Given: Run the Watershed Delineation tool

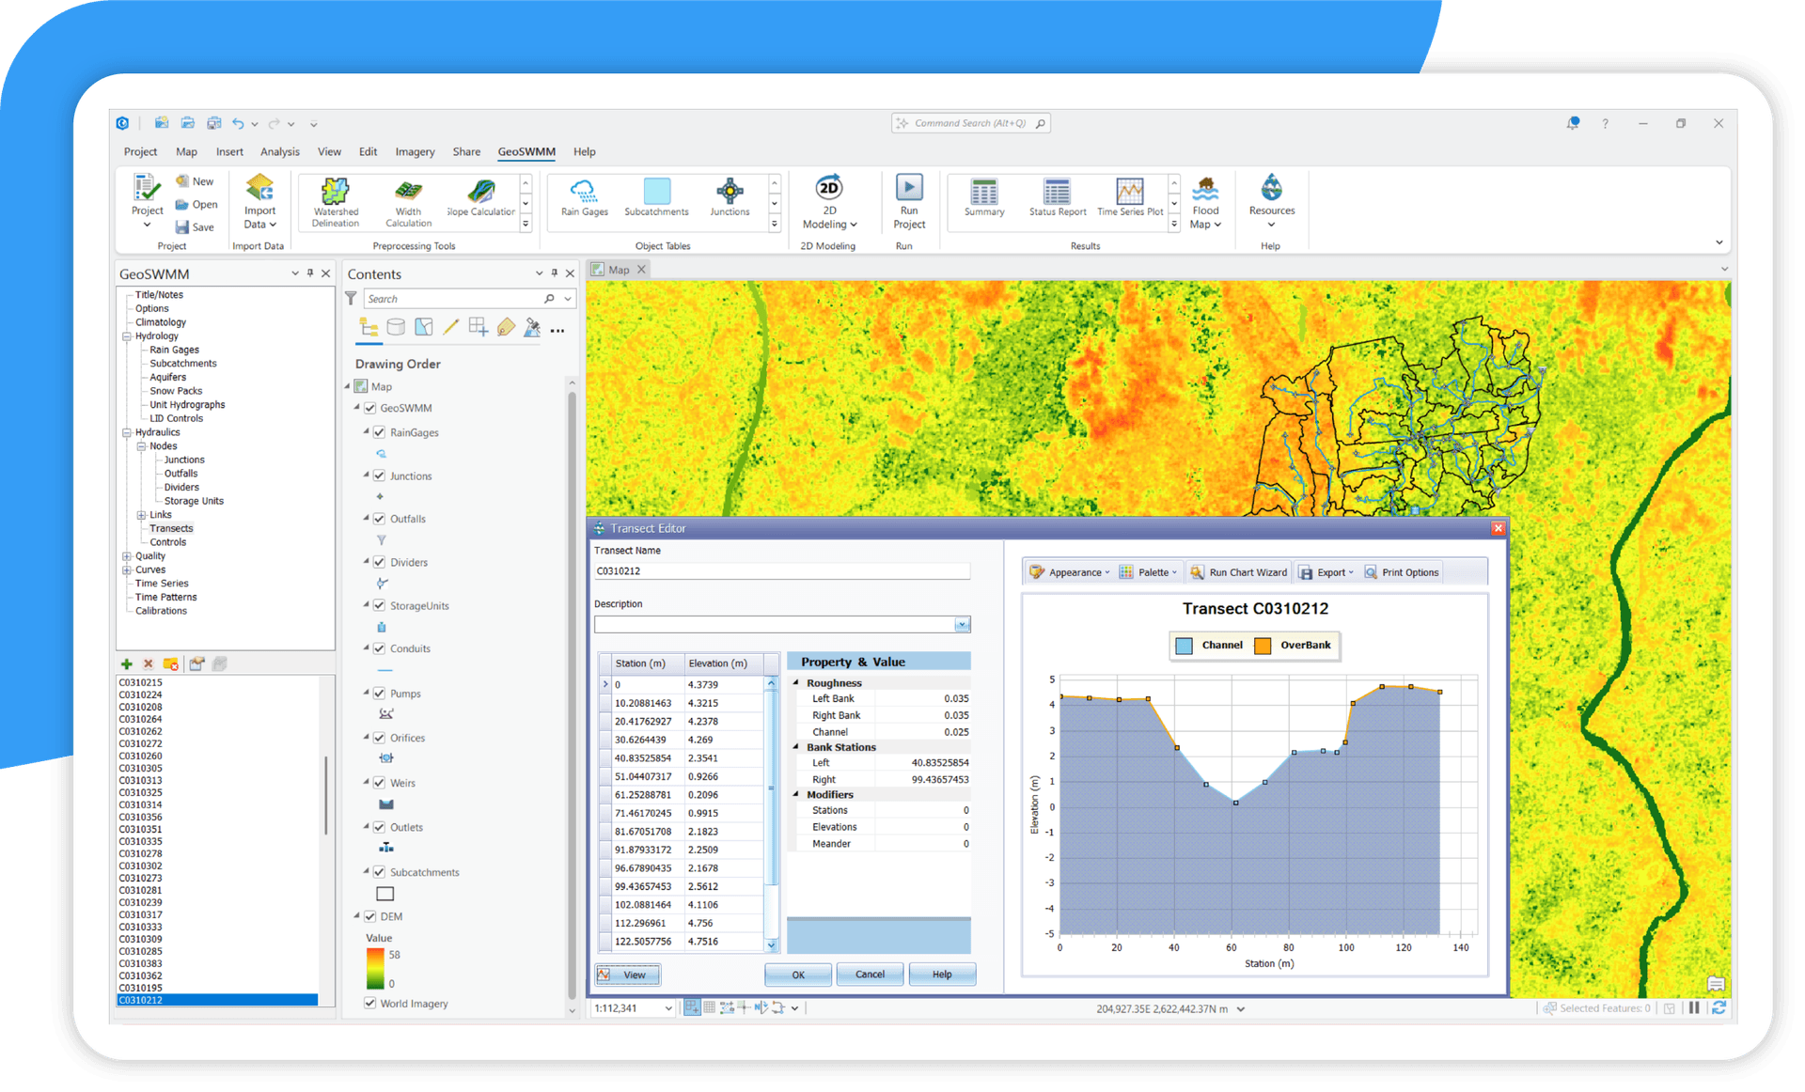Looking at the screenshot, I should tap(335, 200).
